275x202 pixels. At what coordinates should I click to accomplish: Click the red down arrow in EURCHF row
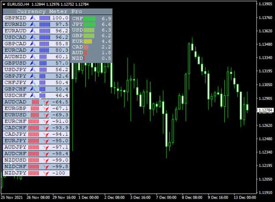pyautogui.click(x=46, y=122)
